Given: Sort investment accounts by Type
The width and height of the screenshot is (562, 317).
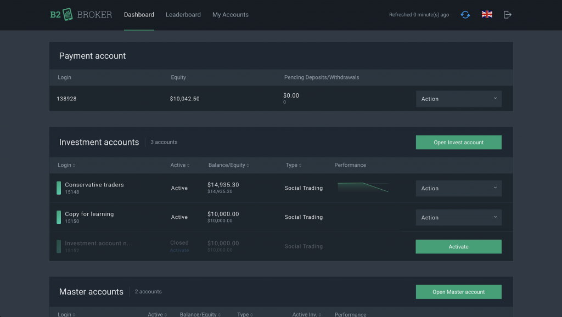Looking at the screenshot, I should (x=294, y=165).
